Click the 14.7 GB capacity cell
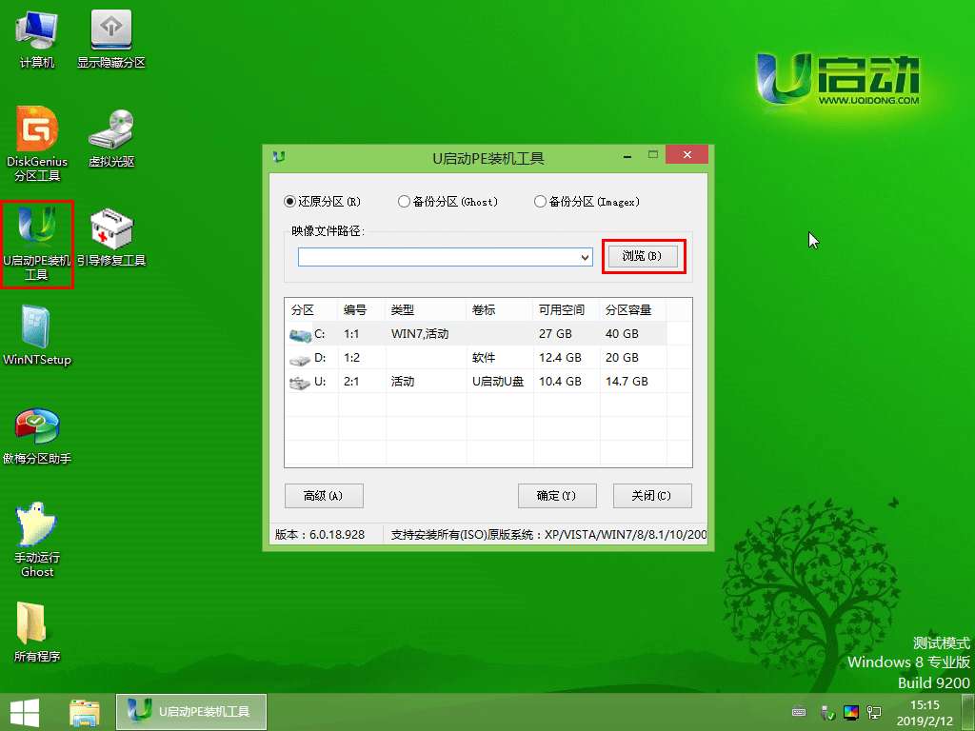Screen dimensions: 975x731 tap(627, 381)
